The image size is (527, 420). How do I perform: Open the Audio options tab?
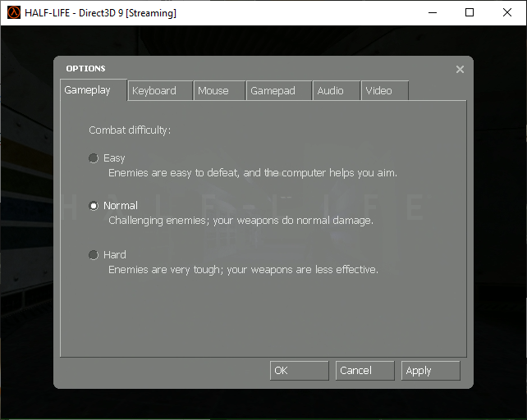tap(336, 91)
